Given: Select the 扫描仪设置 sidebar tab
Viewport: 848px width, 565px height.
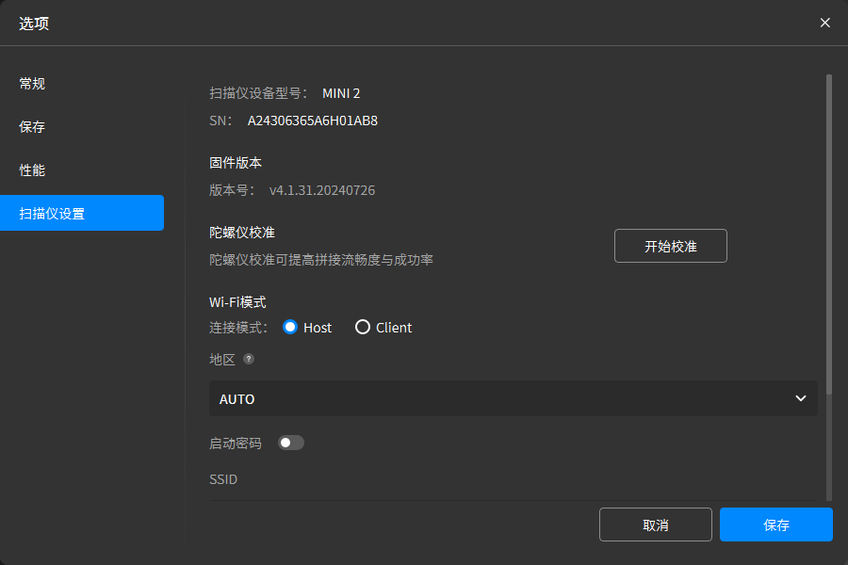Looking at the screenshot, I should pyautogui.click(x=53, y=214).
